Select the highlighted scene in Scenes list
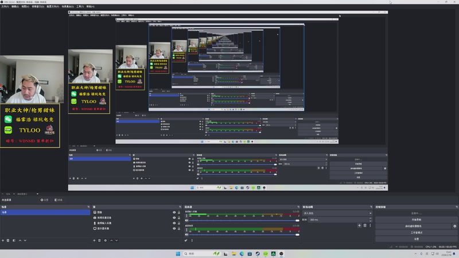The image size is (459, 258). point(45,212)
